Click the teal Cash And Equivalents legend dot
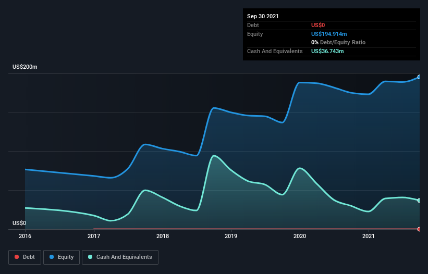The image size is (428, 274). (90, 257)
